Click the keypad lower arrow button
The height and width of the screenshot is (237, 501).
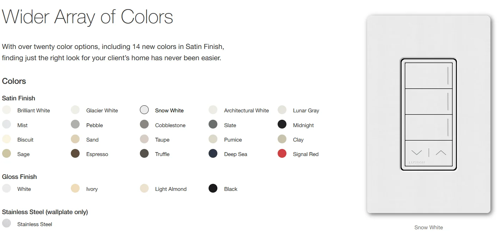pyautogui.click(x=416, y=153)
